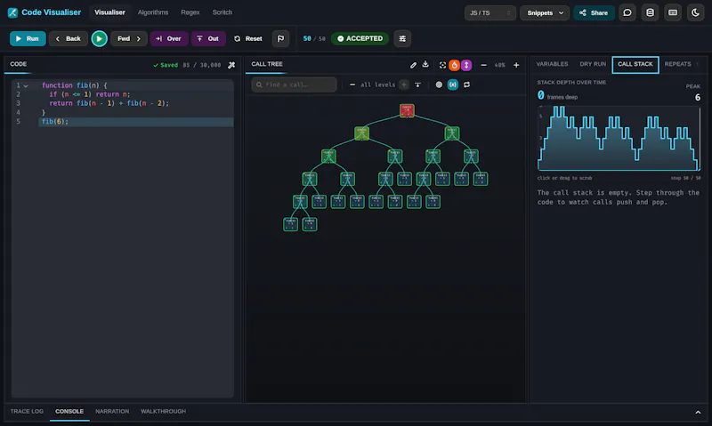Toggle the purple vertical arrows icon
The width and height of the screenshot is (712, 426).
466,65
